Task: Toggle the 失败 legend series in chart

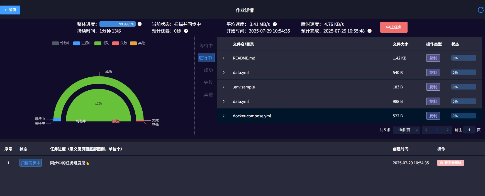Action: (x=120, y=43)
